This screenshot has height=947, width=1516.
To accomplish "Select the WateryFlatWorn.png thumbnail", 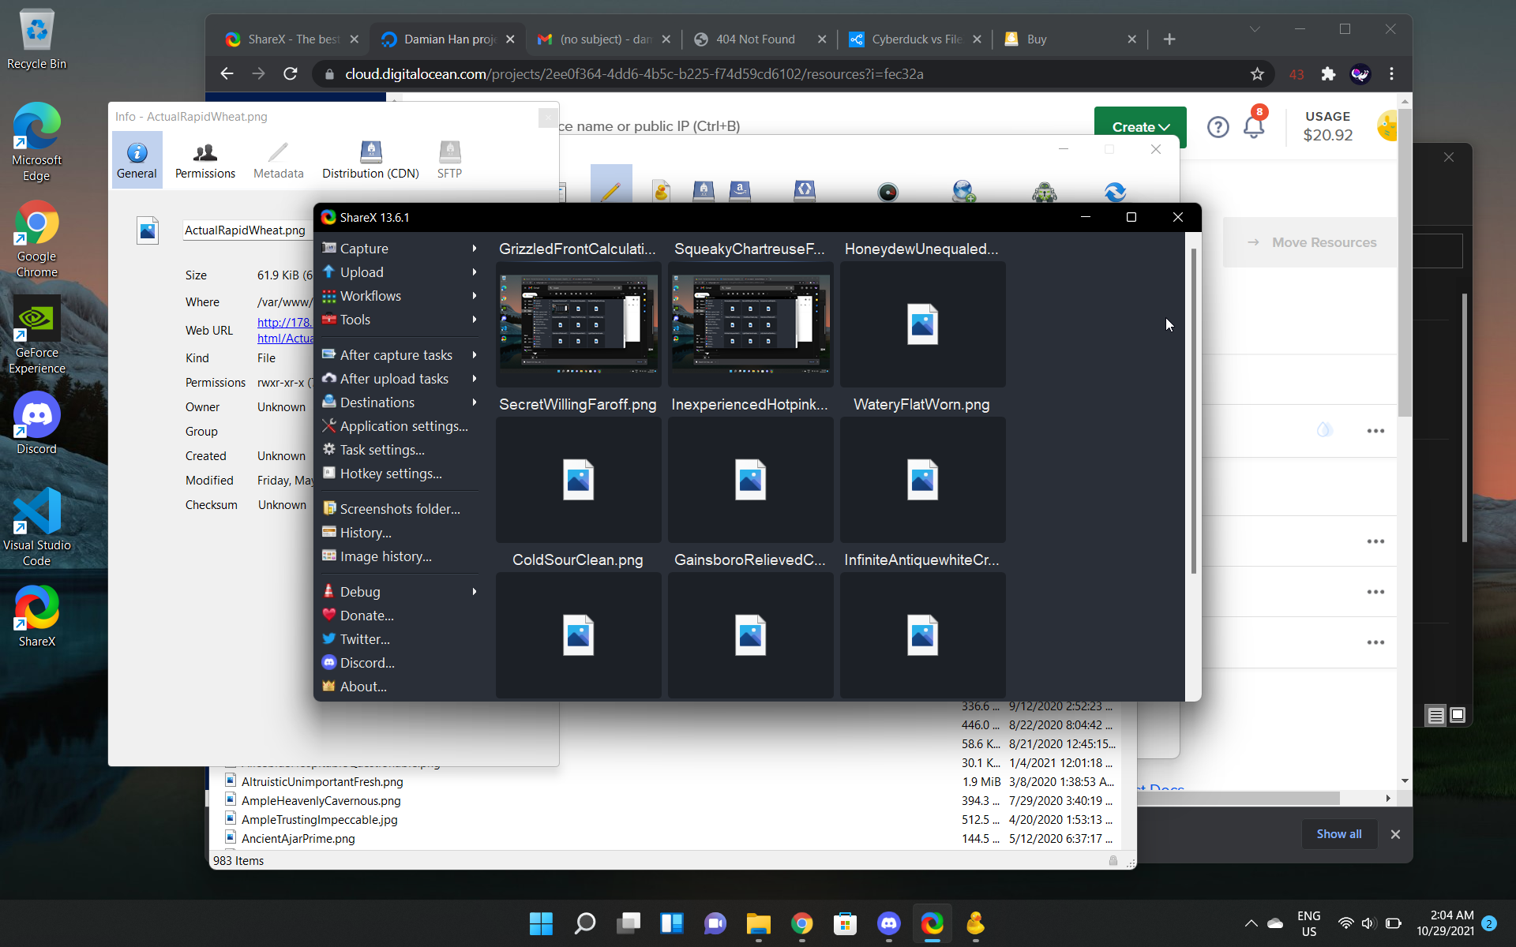I will click(921, 479).
